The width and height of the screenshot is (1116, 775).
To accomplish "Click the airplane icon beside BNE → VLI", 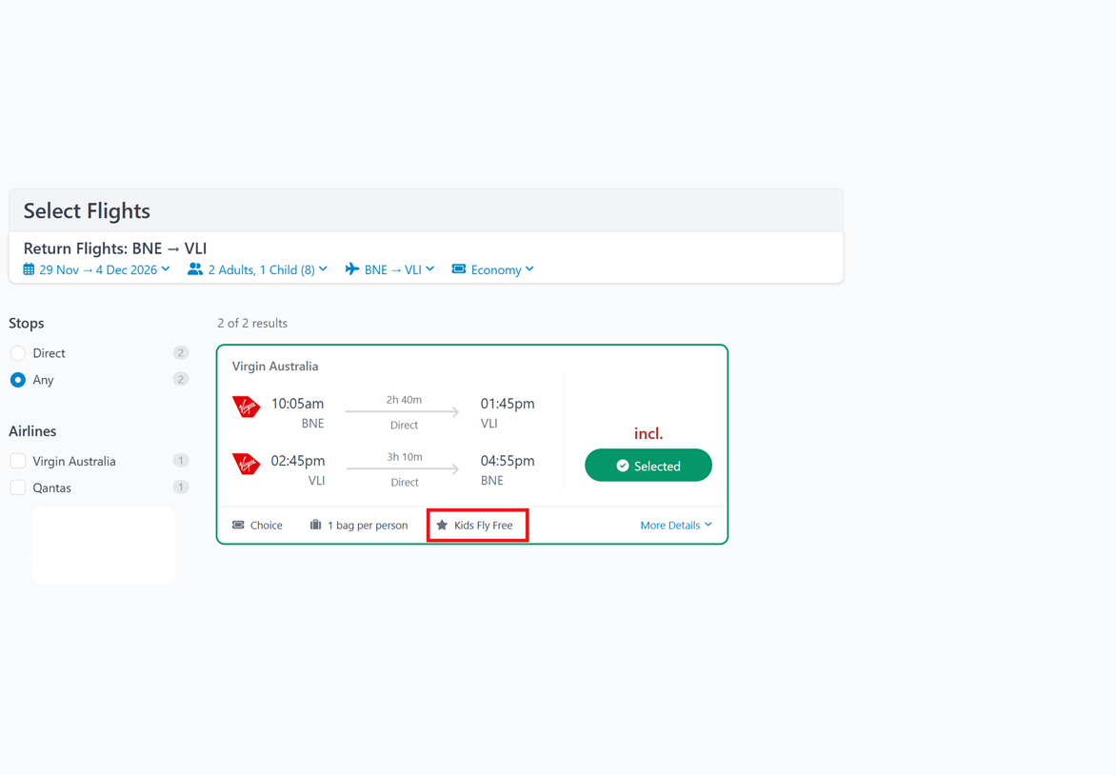I will click(x=352, y=269).
